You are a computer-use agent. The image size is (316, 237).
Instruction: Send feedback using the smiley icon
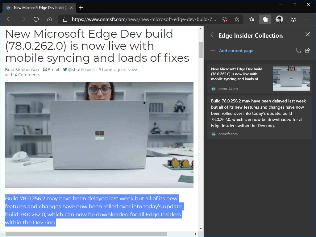pos(293,19)
